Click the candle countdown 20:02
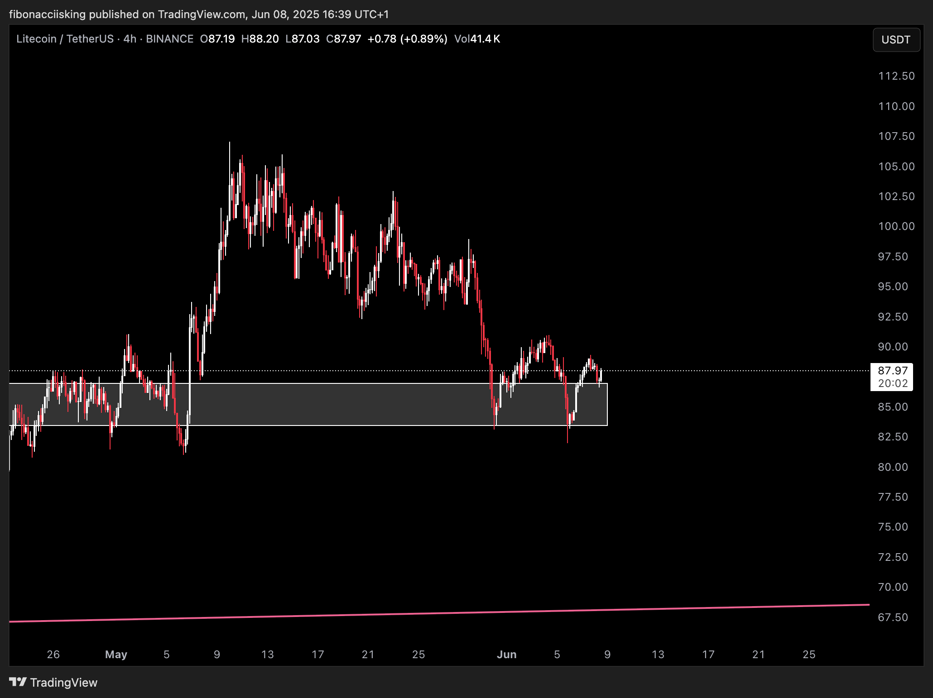The width and height of the screenshot is (933, 698). 893,383
